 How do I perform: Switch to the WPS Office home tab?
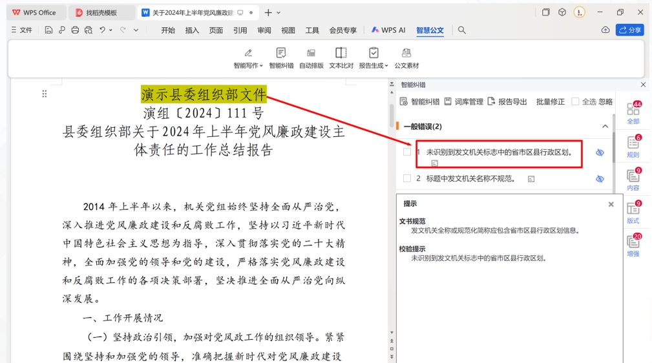point(36,12)
